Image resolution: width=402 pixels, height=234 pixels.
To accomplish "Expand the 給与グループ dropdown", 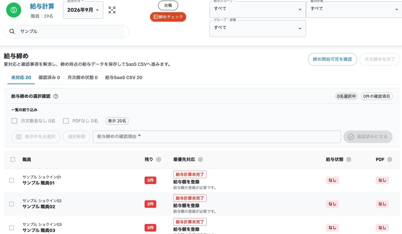I will tap(257, 9).
